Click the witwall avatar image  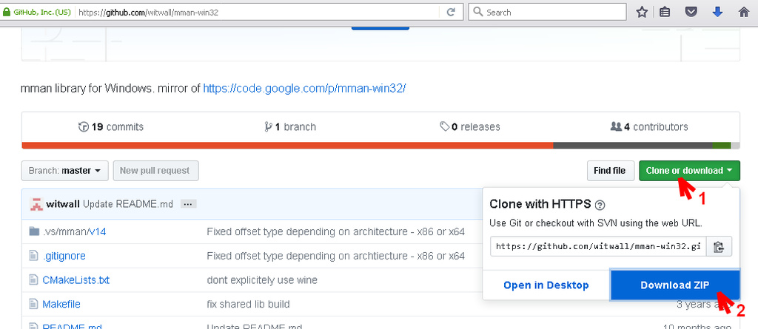pos(36,203)
